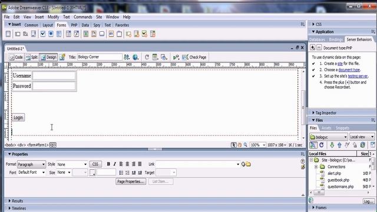Insert a File Field form element
The width and height of the screenshot is (377, 212).
click(94, 34)
